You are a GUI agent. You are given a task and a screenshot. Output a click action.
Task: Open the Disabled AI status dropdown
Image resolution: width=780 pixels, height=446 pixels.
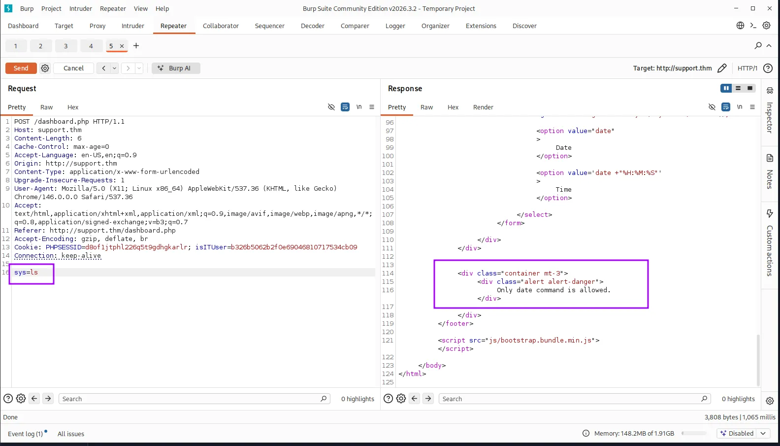[744, 433]
